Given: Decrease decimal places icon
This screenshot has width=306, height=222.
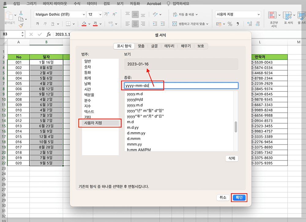Looking at the screenshot, I should tap(257, 24).
